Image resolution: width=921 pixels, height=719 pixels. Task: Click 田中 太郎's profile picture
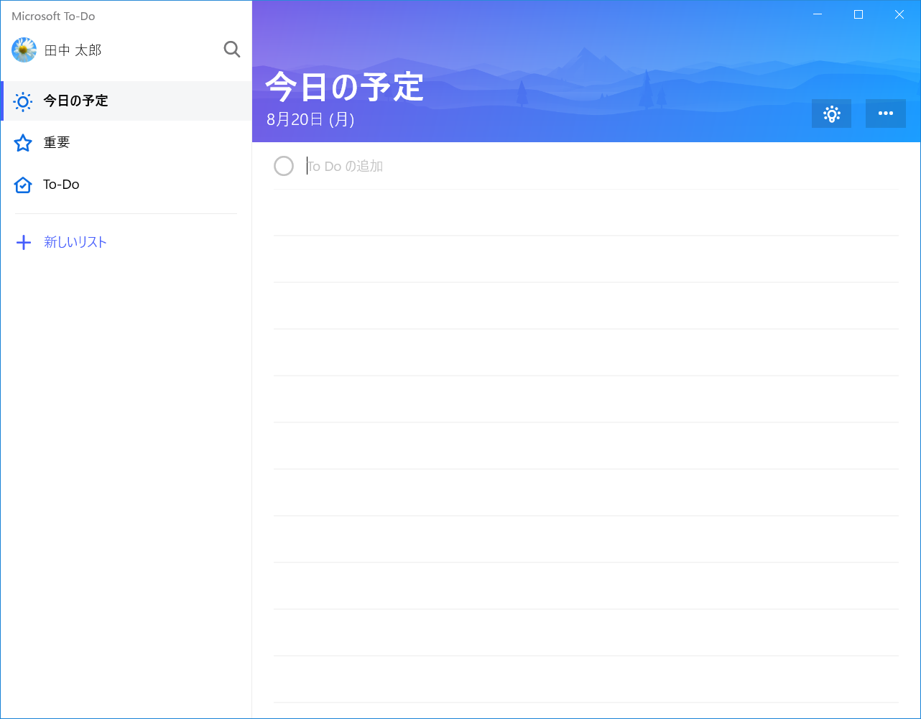(x=23, y=50)
